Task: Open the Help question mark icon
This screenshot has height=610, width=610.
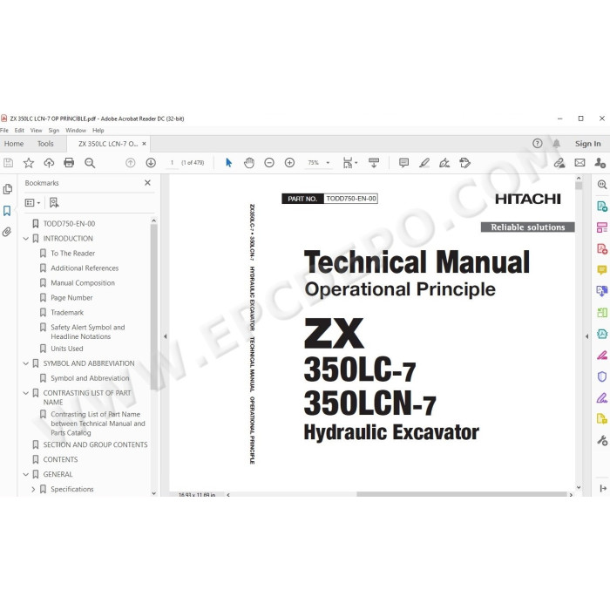Action: pos(538,144)
